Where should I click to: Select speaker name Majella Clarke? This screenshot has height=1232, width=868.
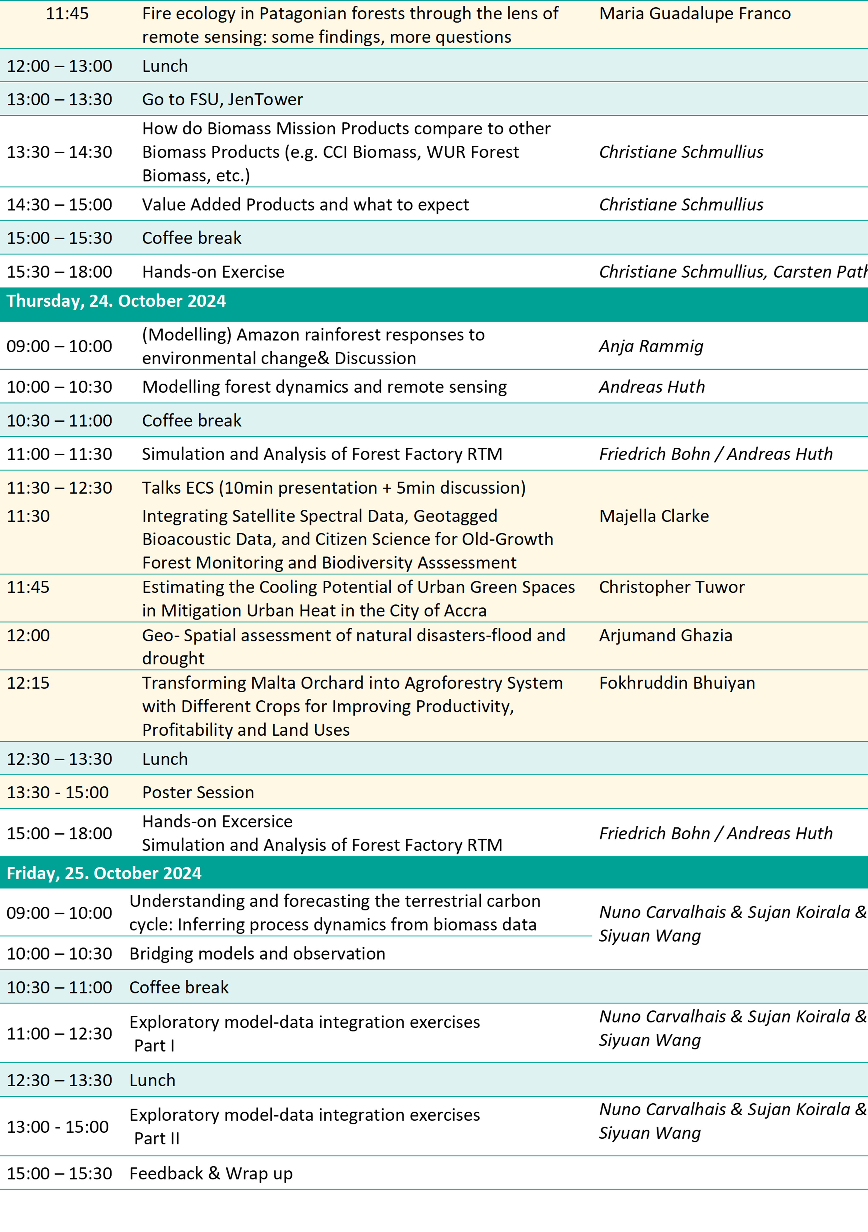[653, 516]
